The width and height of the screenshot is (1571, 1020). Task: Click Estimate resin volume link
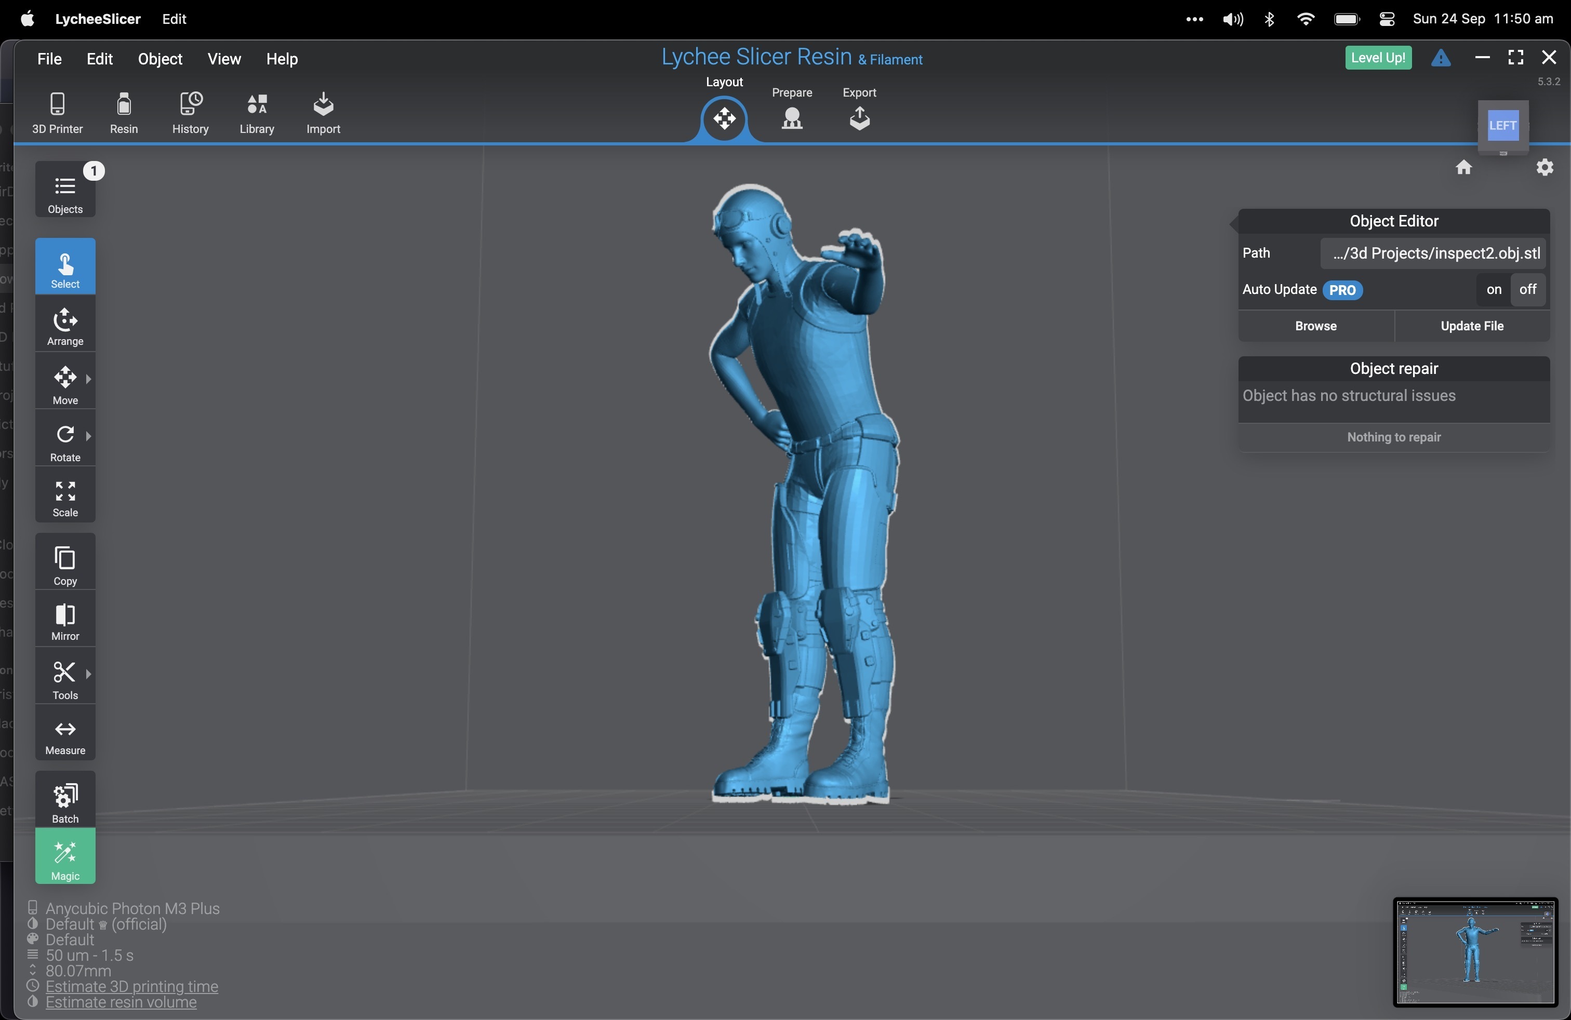point(121,1002)
